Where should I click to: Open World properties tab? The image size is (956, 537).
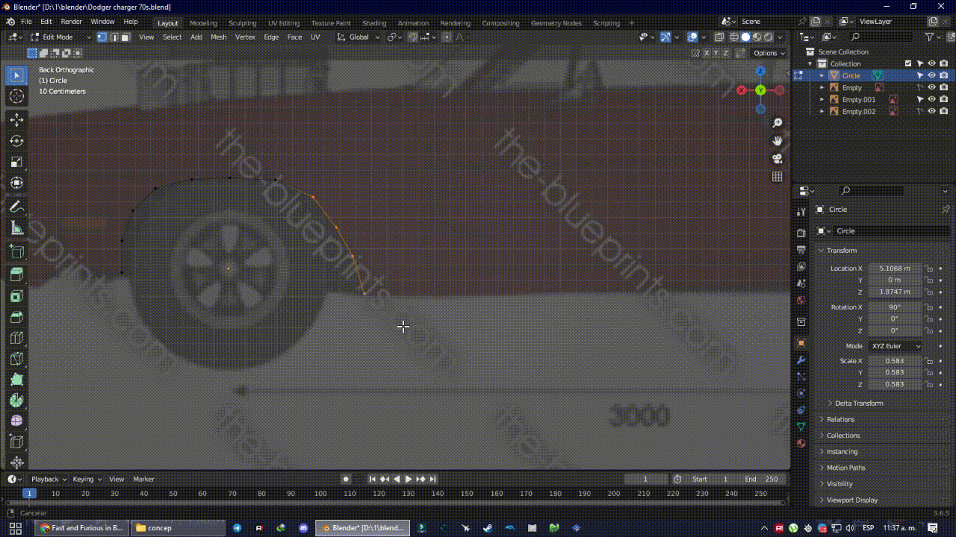(801, 301)
